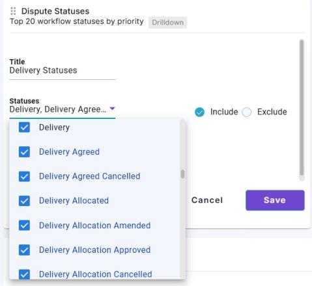Click the panel's vertical scrollbar

302,108
